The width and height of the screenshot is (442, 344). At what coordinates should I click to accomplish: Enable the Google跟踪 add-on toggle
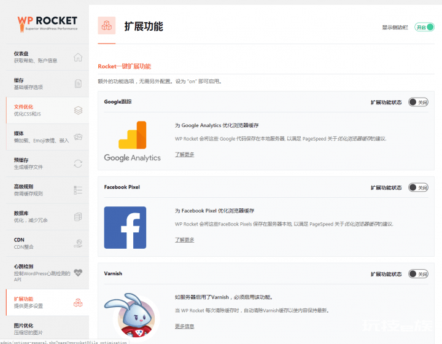click(418, 102)
